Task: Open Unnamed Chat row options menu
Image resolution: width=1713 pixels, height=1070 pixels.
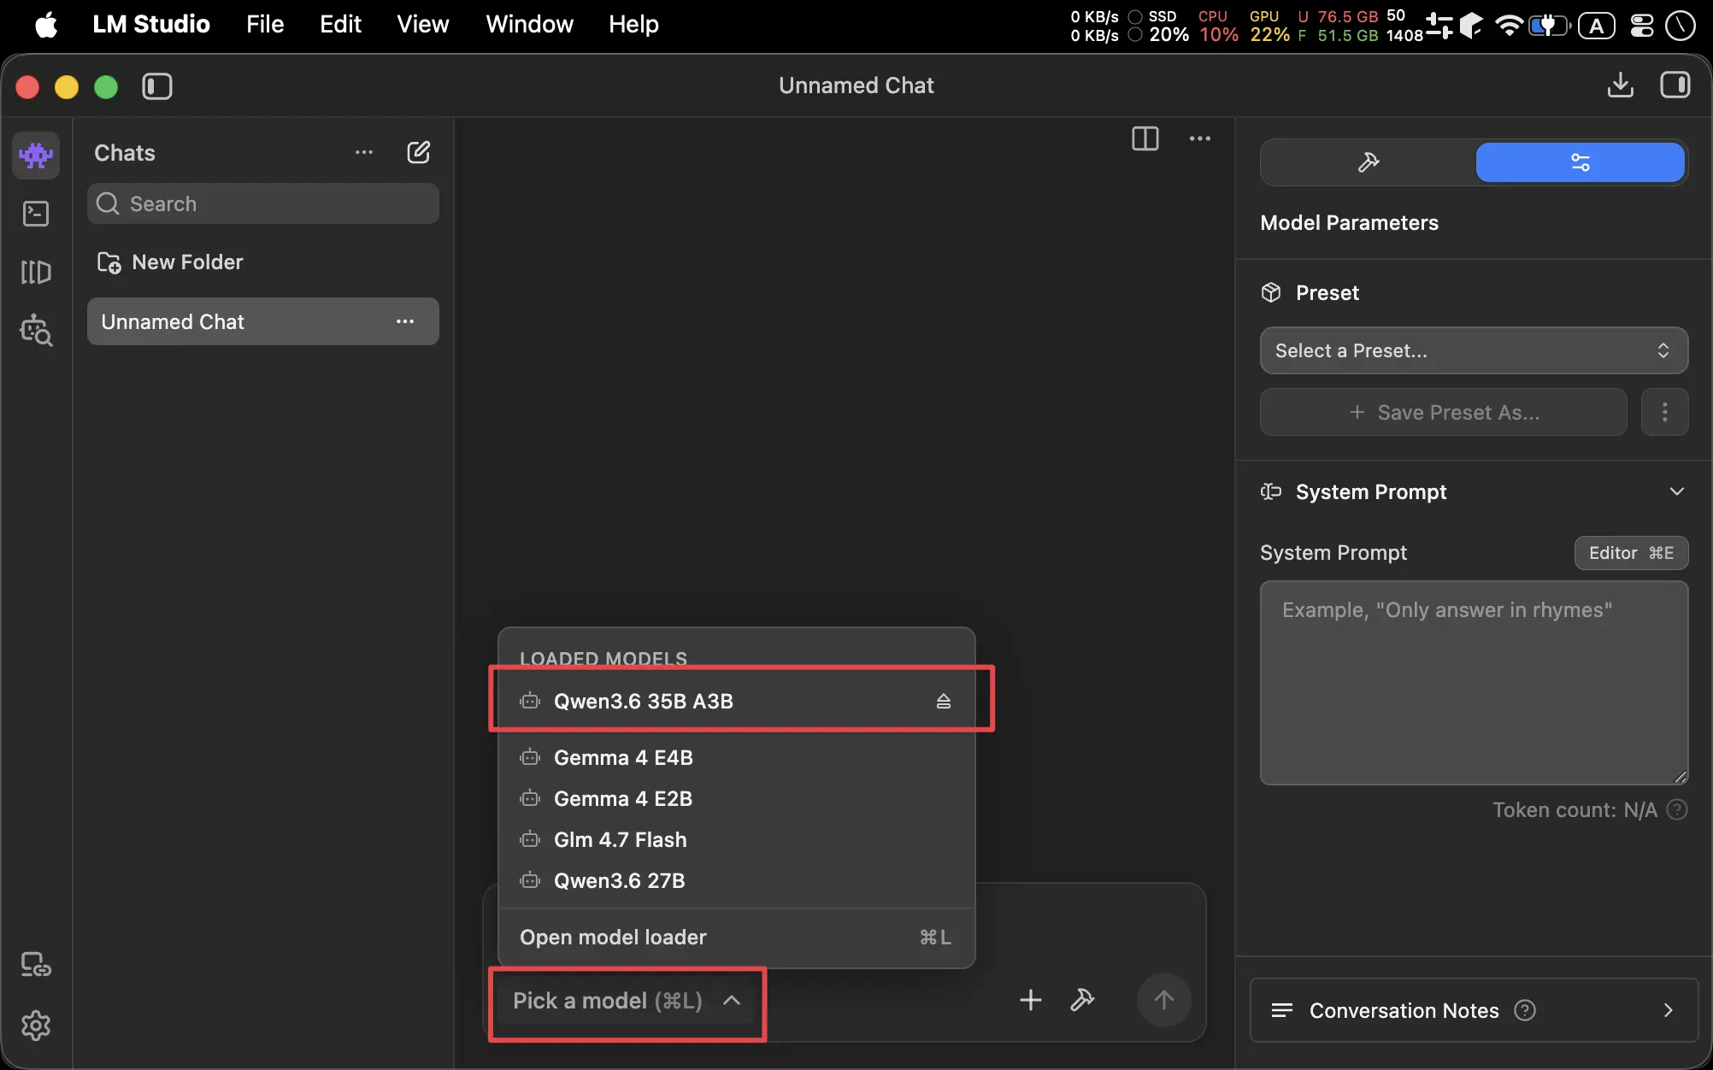Action: tap(405, 321)
